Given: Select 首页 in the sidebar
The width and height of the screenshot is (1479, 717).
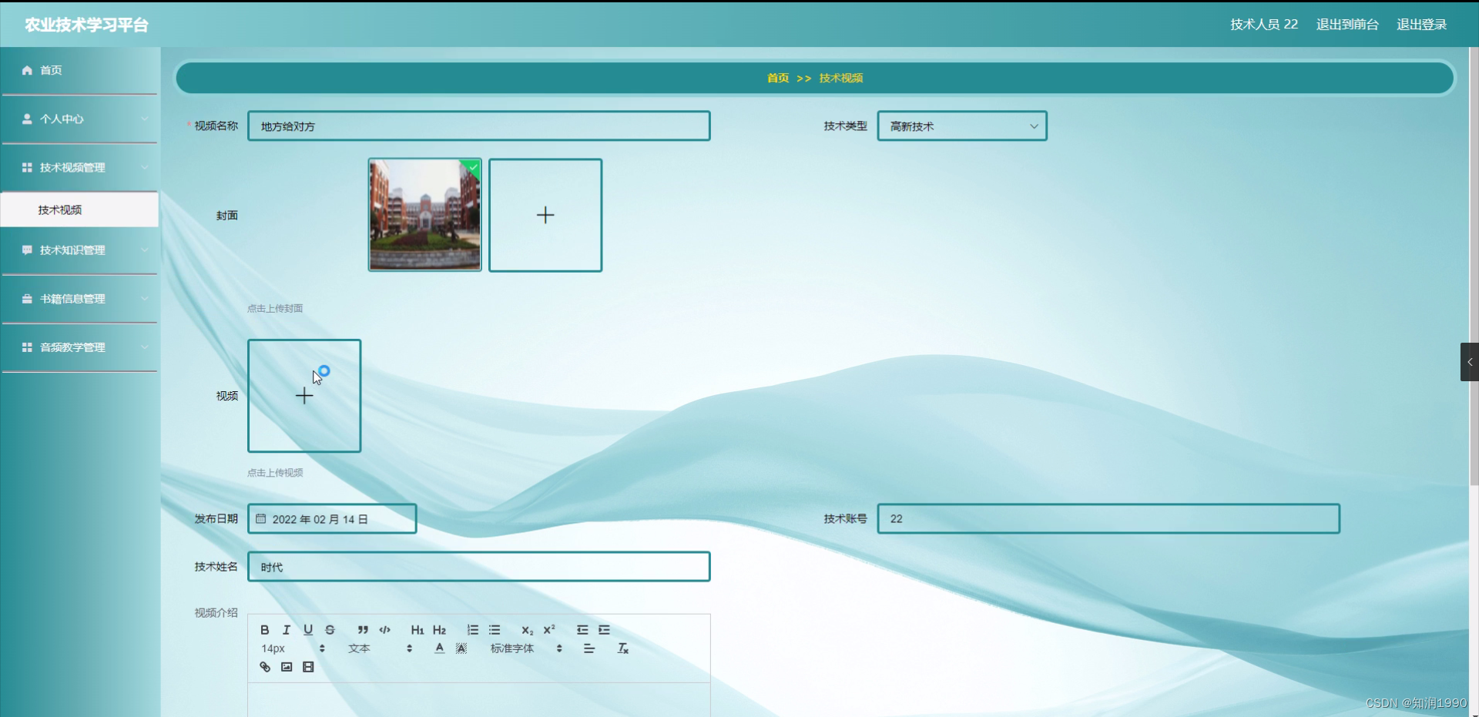Looking at the screenshot, I should pyautogui.click(x=52, y=70).
